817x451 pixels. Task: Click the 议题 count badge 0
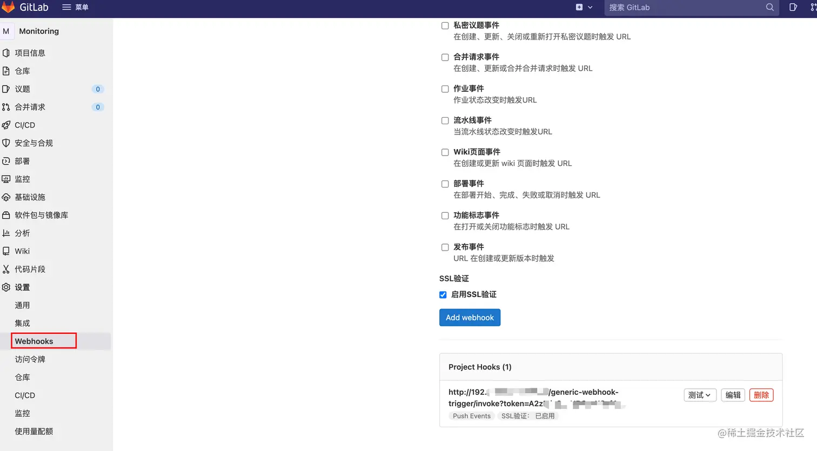pos(98,89)
